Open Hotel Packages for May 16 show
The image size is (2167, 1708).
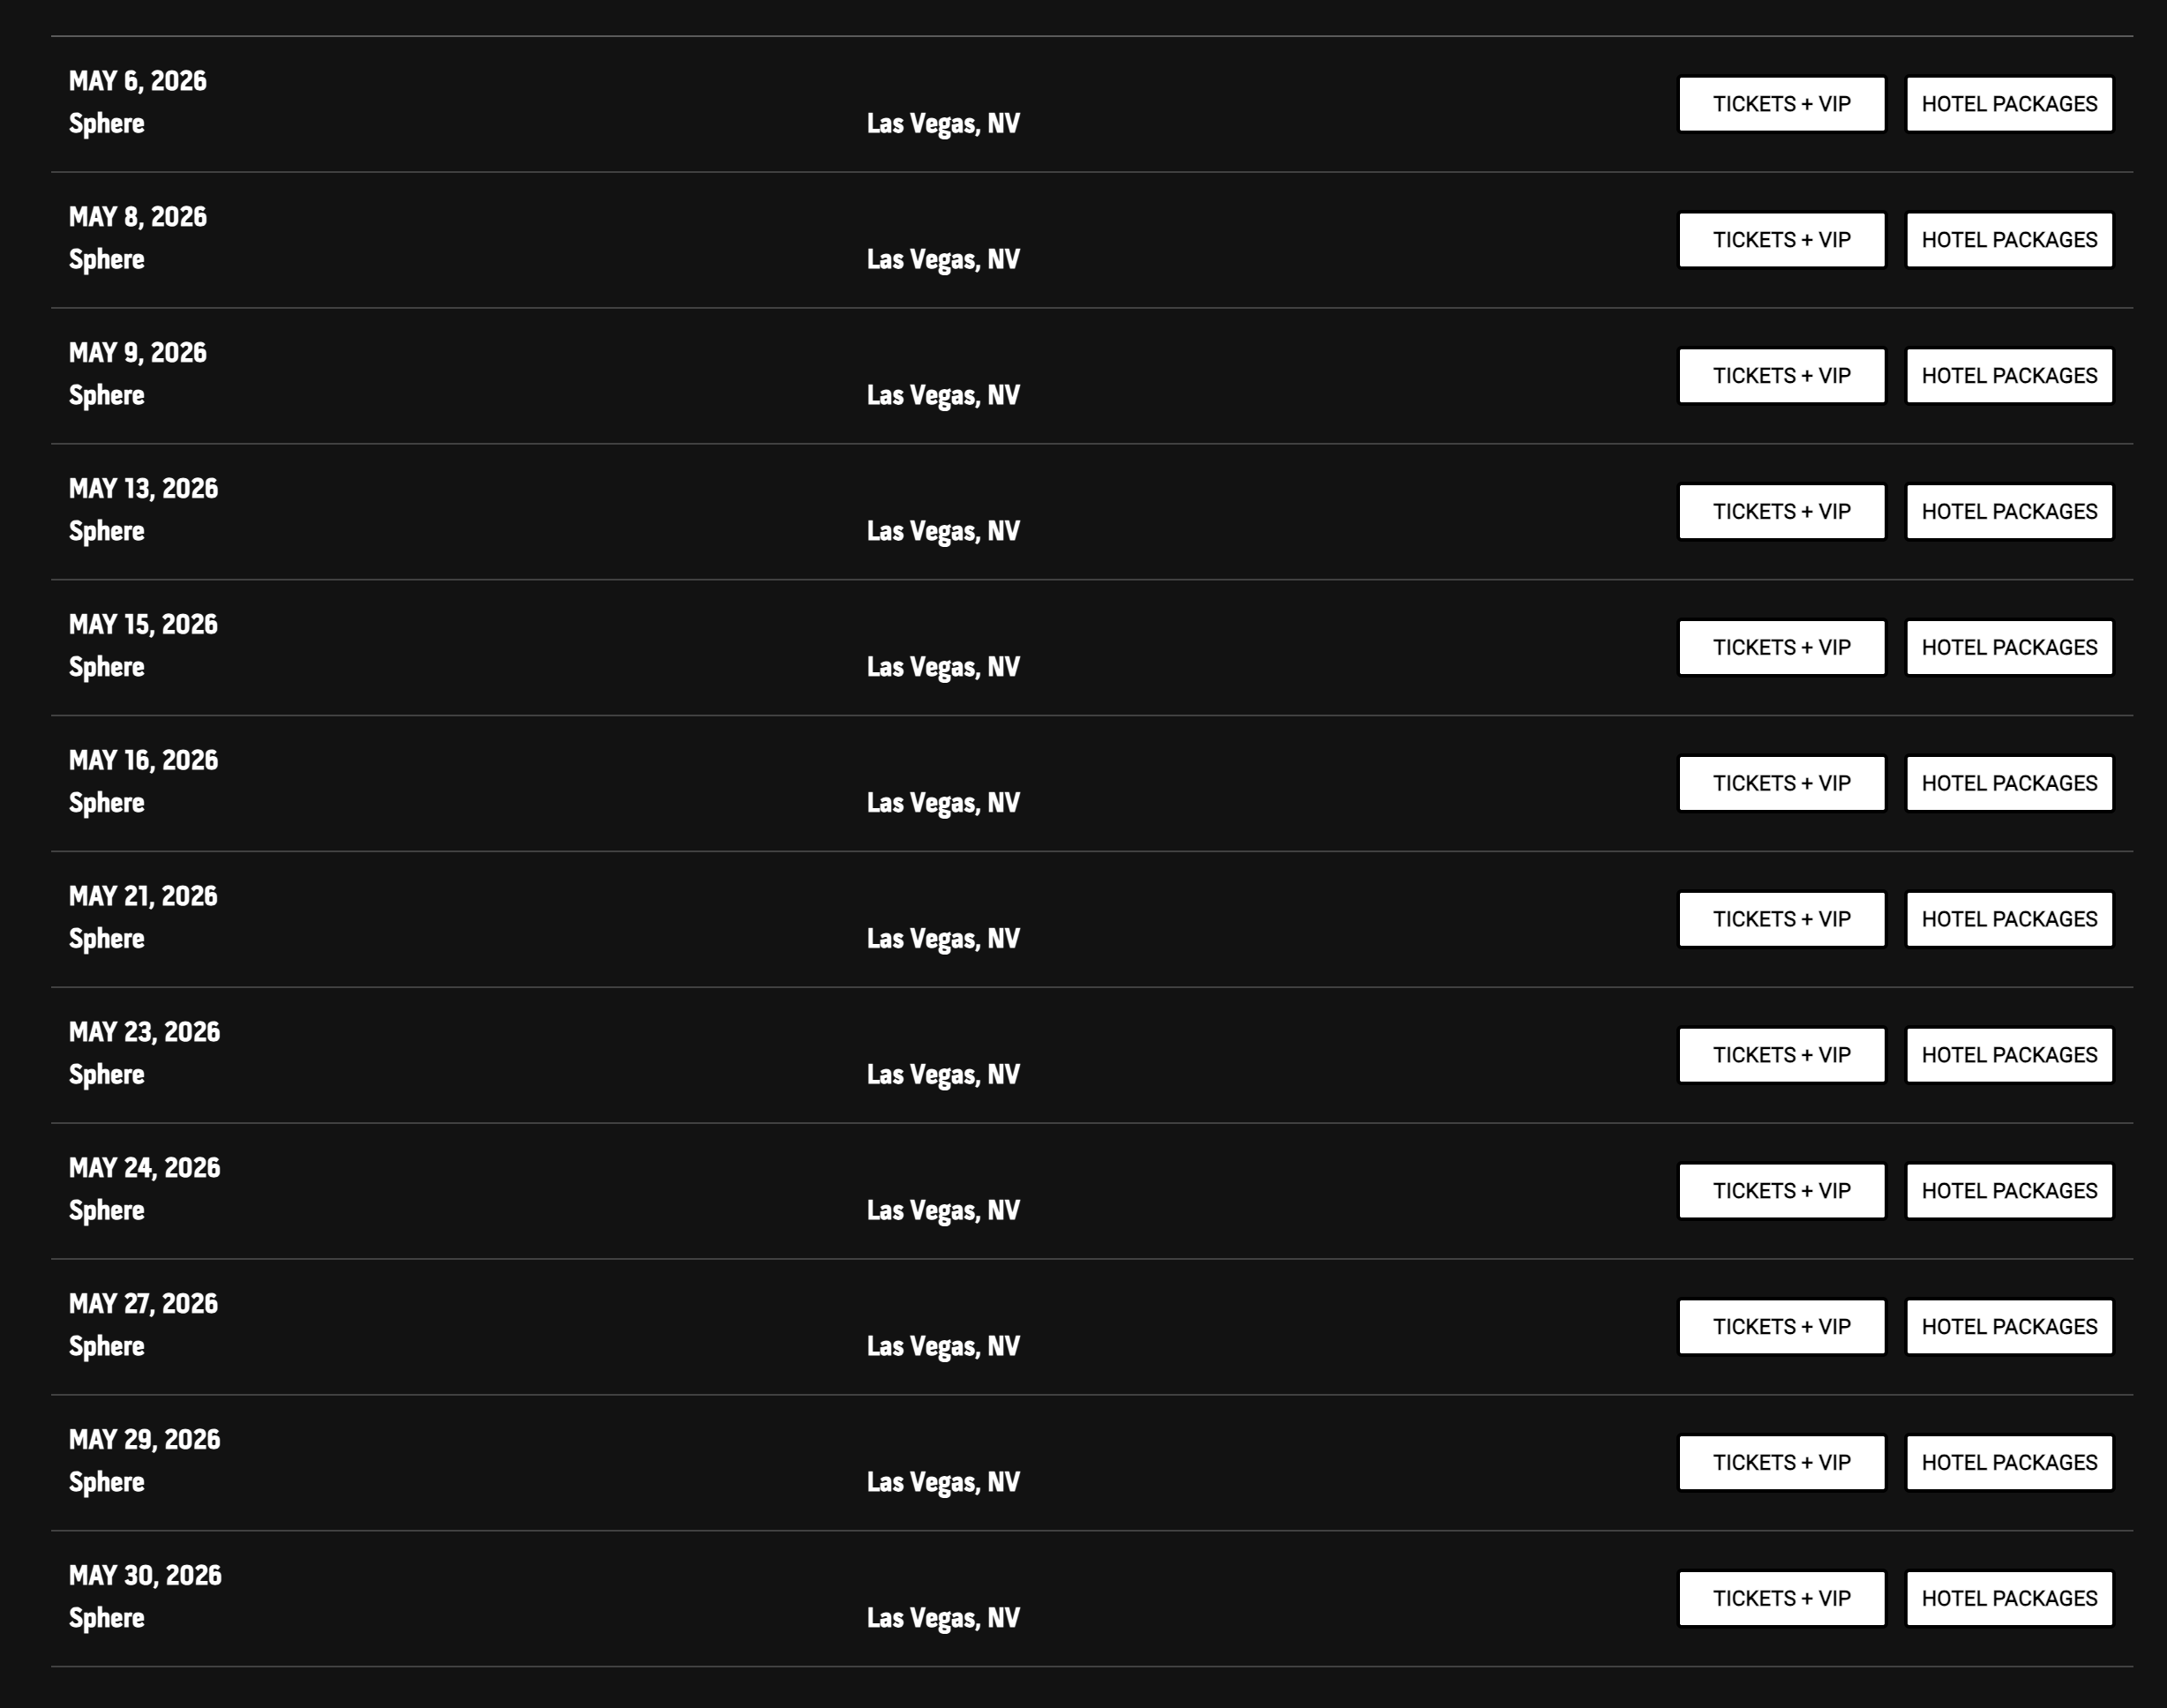[x=2009, y=783]
